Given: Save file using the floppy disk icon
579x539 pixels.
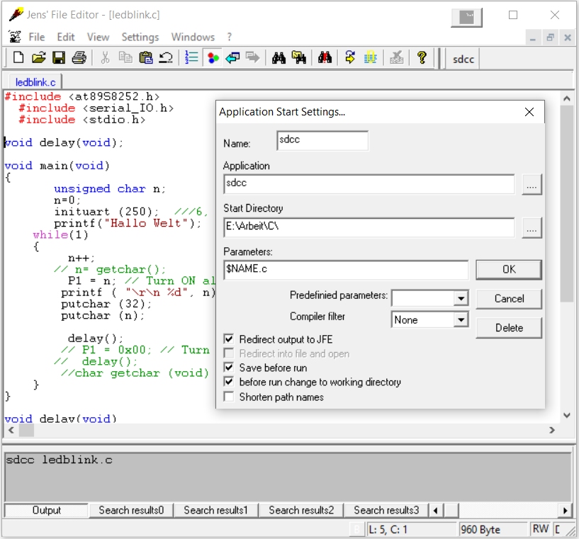Looking at the screenshot, I should click(59, 58).
